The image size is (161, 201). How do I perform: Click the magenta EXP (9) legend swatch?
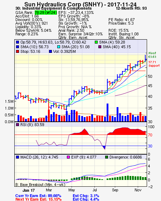[68, 157]
